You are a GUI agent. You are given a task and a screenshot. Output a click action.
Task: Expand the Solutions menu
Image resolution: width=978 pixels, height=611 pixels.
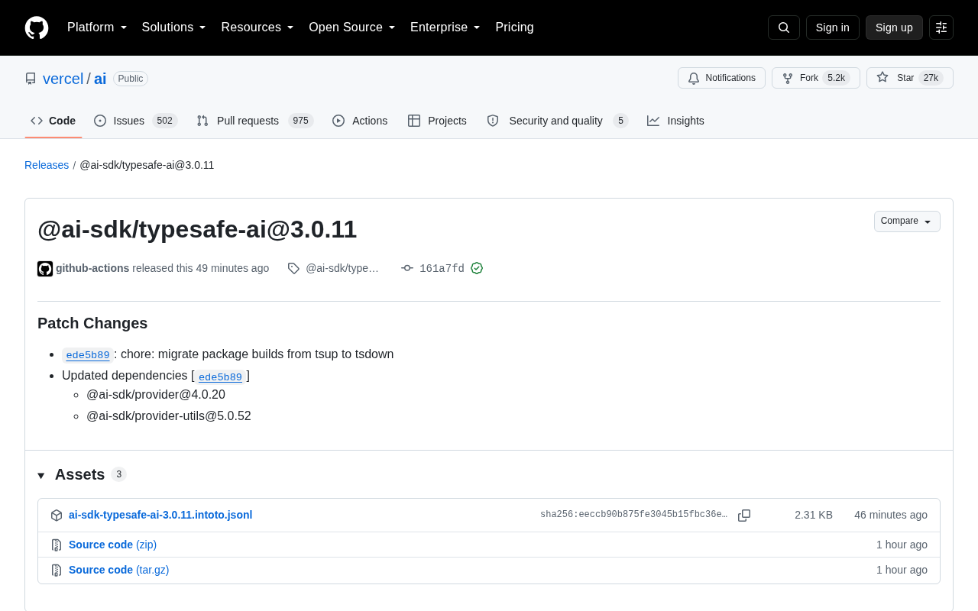174,27
